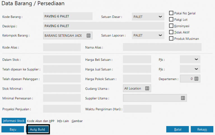Switch to the Kode Akun dan HPP tab

(41, 121)
